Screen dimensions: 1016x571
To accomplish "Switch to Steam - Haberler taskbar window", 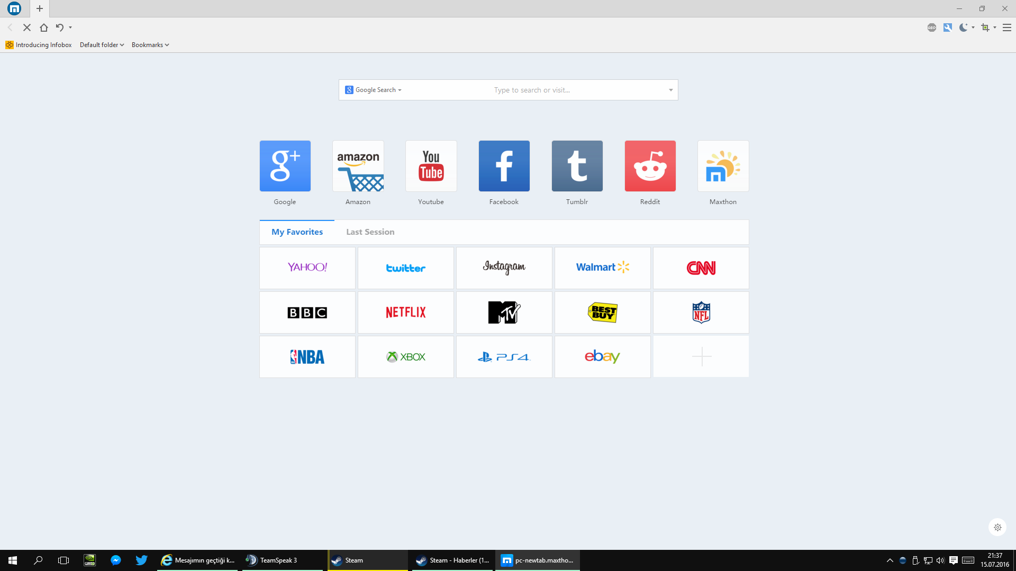I will point(452,560).
